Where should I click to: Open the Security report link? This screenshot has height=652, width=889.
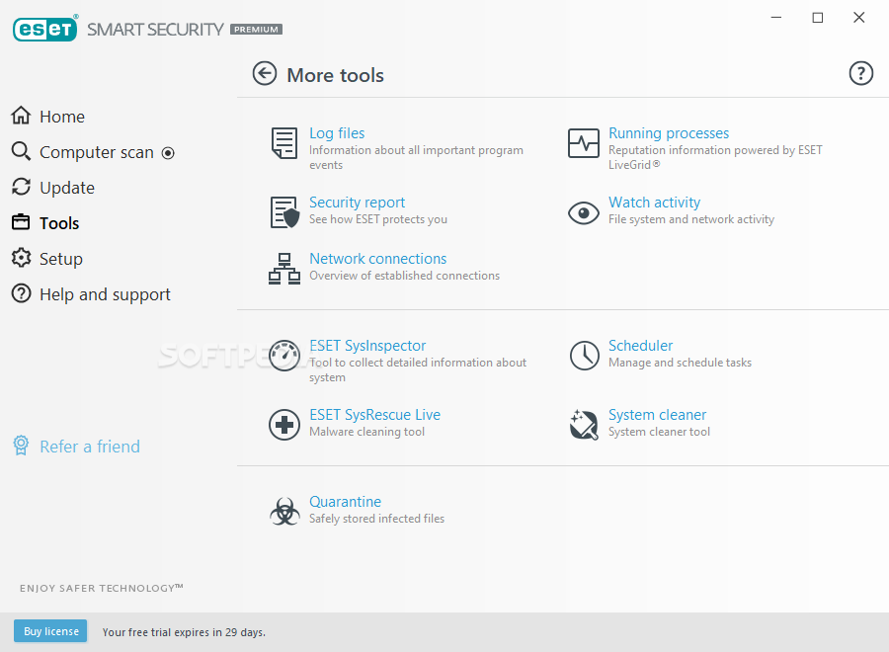click(357, 203)
